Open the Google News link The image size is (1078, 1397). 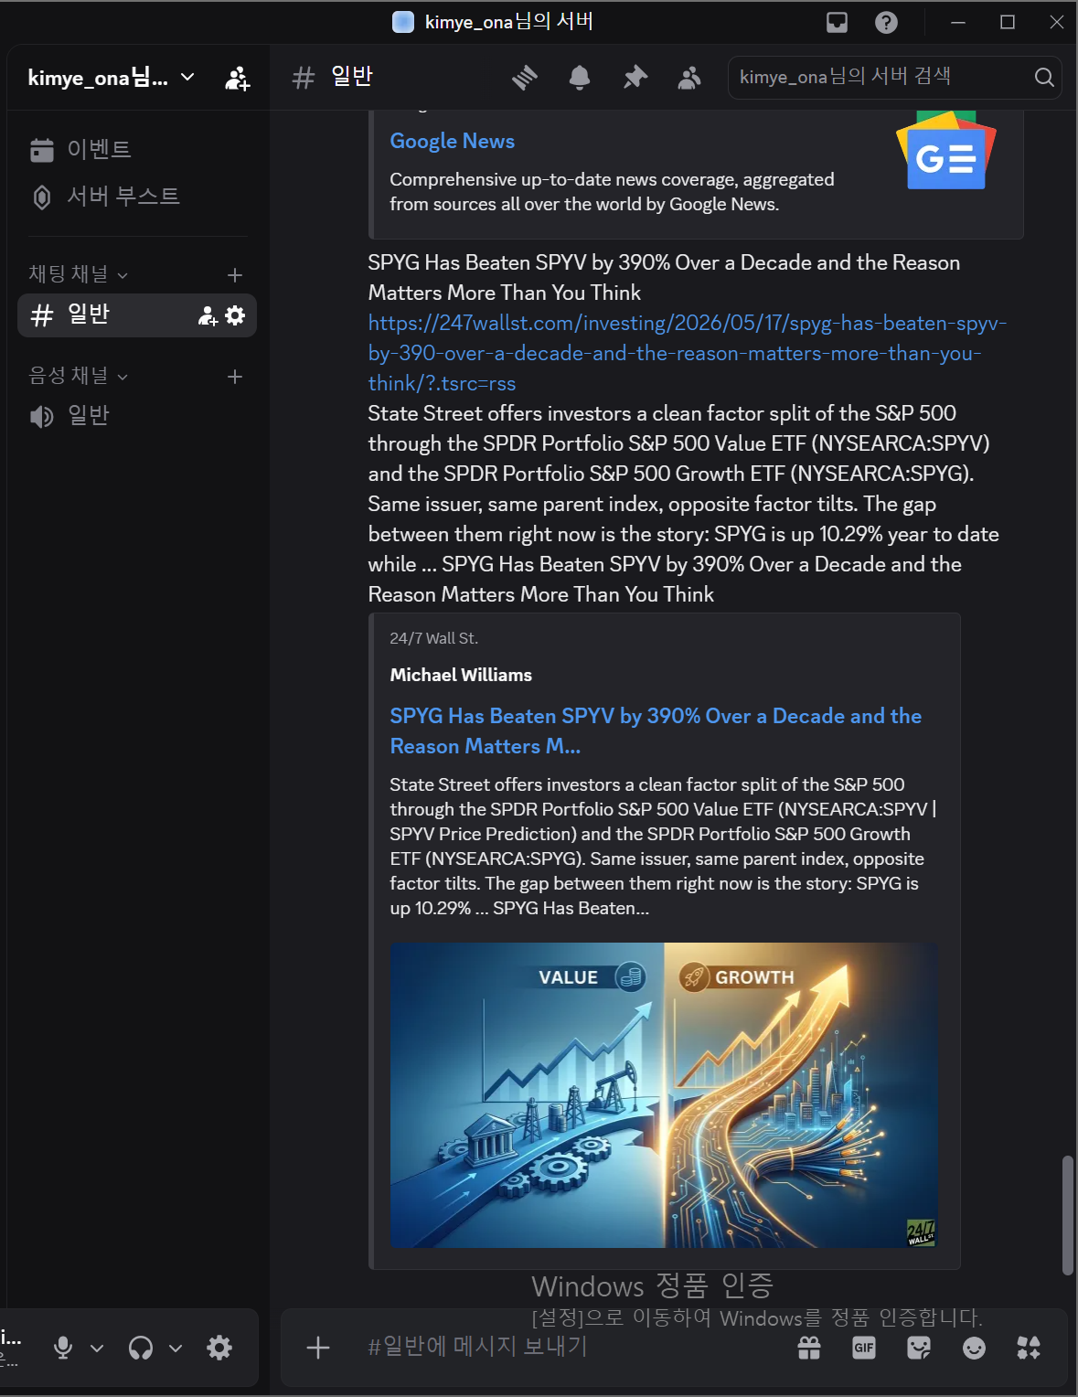[452, 141]
